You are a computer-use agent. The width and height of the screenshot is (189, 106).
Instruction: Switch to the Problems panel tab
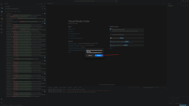[50, 87]
